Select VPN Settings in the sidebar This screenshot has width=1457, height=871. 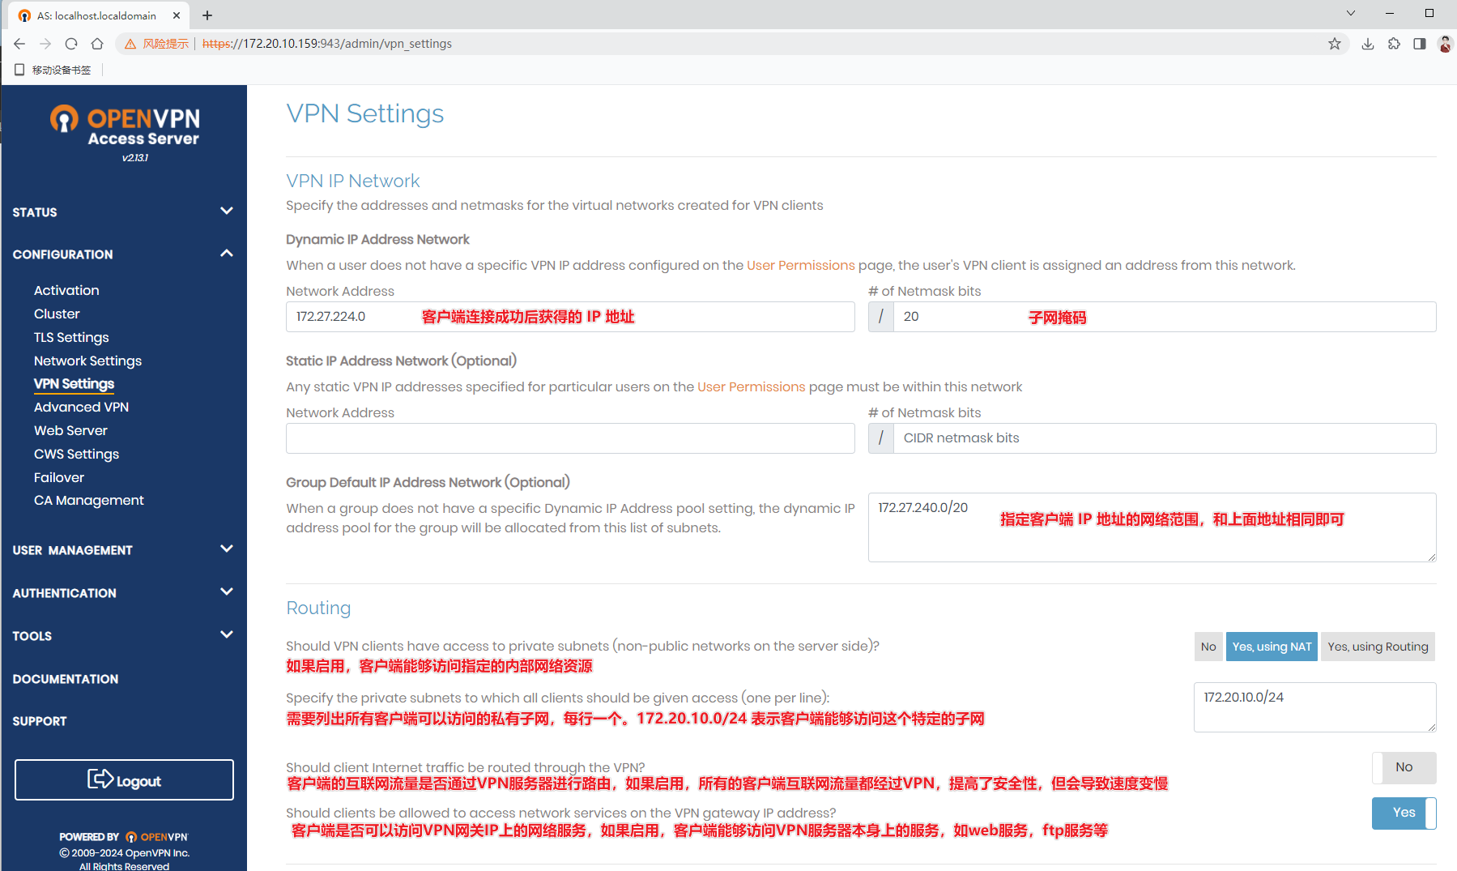coord(74,383)
